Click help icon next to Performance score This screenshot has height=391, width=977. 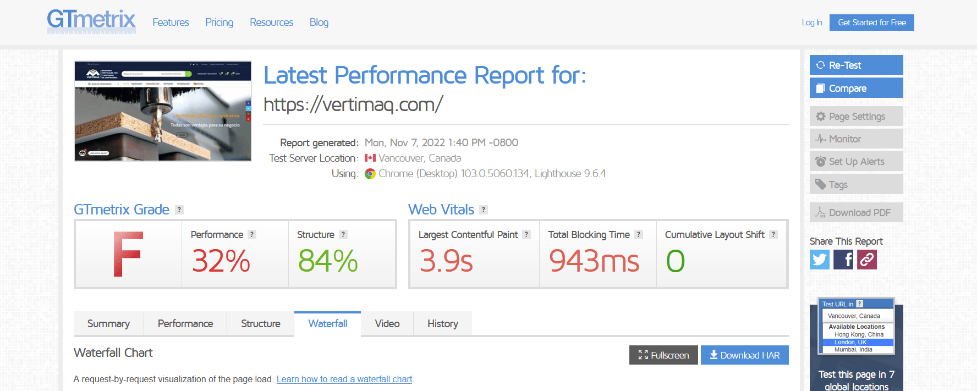click(x=252, y=234)
